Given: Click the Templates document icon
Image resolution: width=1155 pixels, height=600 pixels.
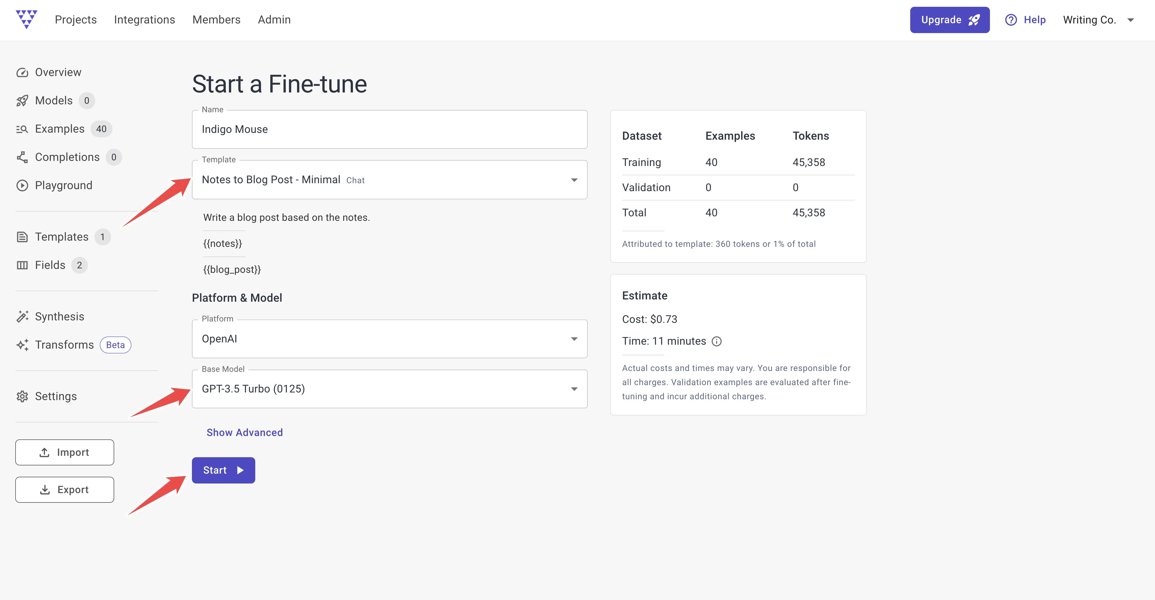Looking at the screenshot, I should coord(22,237).
